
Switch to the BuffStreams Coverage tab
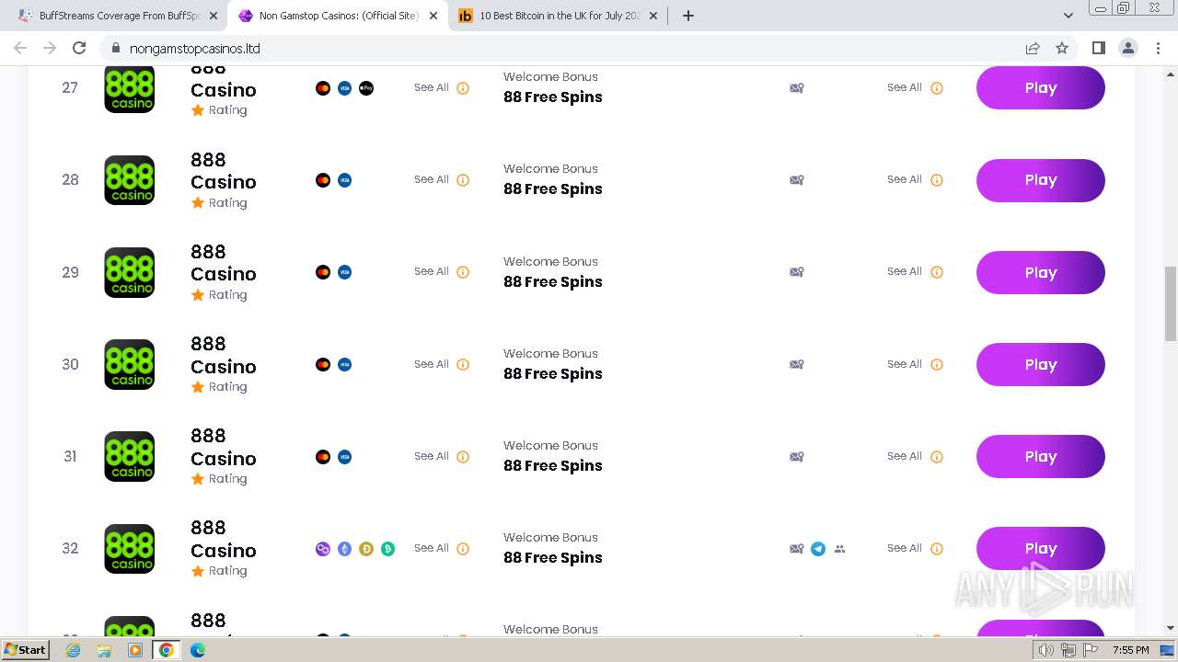tap(119, 16)
